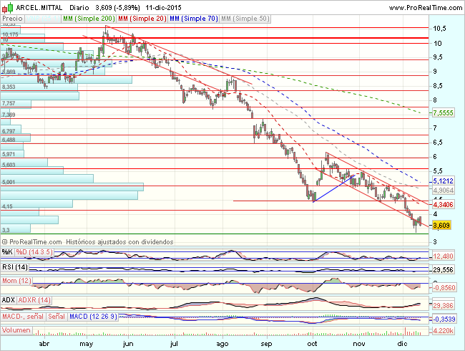Click the ProRealTime.com Históricos ajustados con dividendos caption

click(x=87, y=242)
